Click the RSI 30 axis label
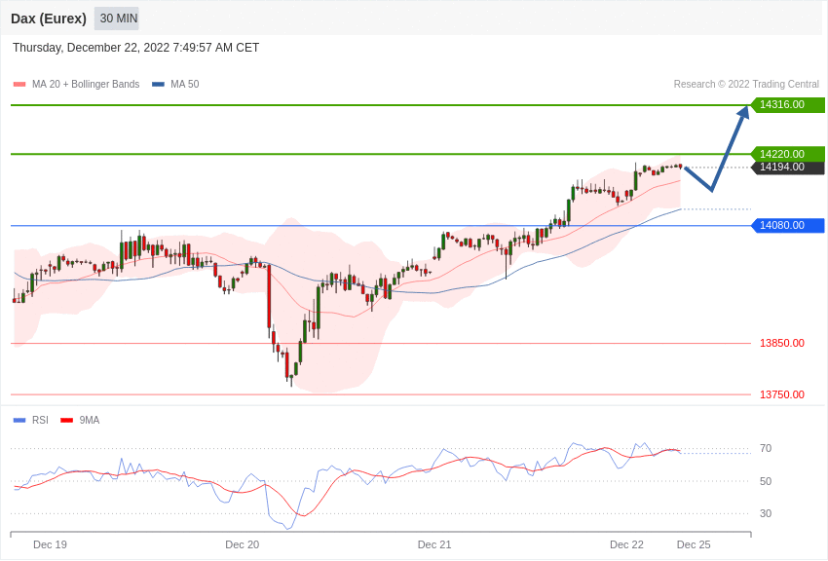 pyautogui.click(x=766, y=513)
